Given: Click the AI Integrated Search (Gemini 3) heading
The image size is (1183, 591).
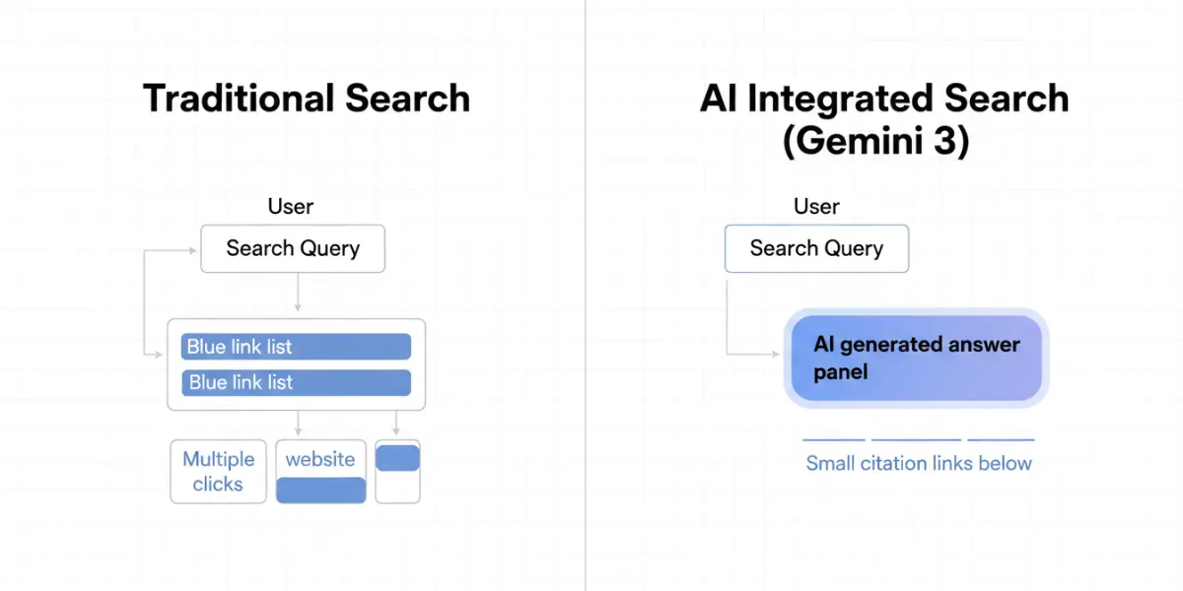Looking at the screenshot, I should click(884, 119).
